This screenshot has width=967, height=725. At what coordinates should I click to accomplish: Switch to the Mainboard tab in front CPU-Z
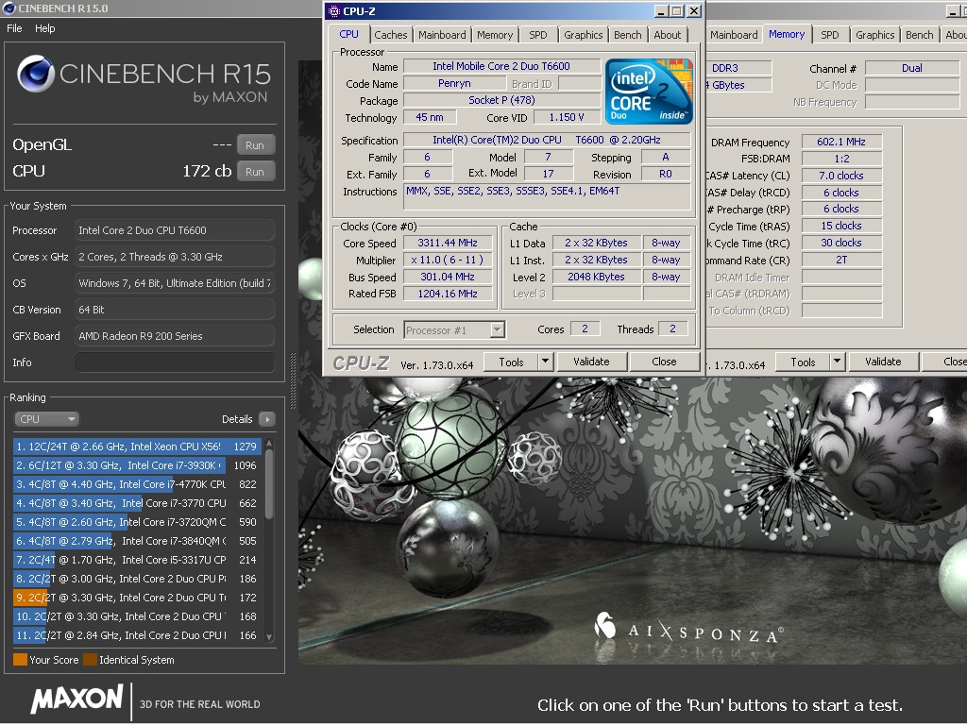(442, 35)
